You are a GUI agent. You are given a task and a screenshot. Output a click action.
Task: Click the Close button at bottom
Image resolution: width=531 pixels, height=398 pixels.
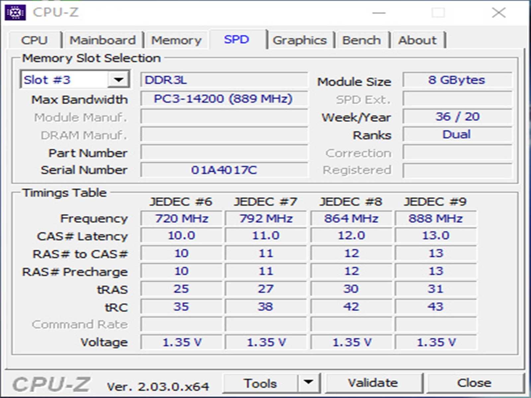click(x=475, y=383)
